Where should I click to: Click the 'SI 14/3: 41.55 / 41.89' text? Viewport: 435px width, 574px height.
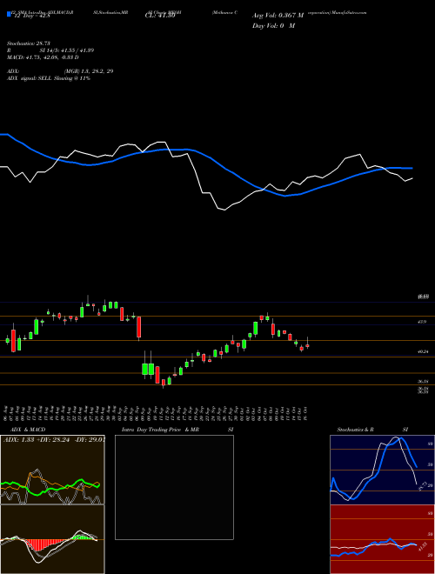tap(67, 50)
